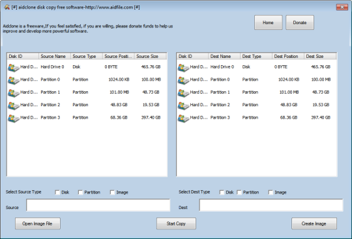
Task: Close the aidclone window
Action: pos(342,7)
